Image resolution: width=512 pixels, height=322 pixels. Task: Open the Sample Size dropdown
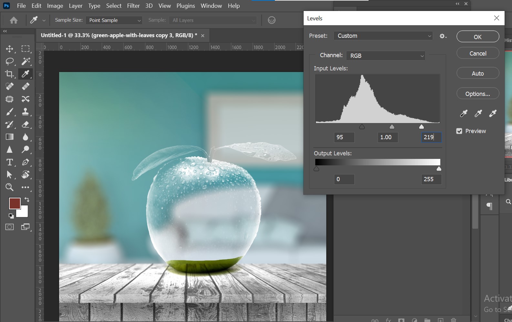tap(114, 20)
